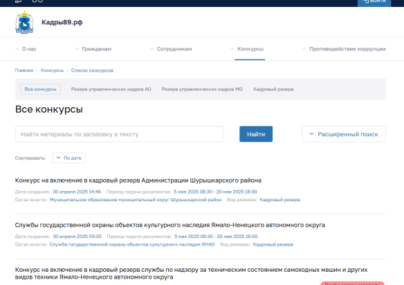This screenshot has width=404, height=285.
Task: Expand Расширенный поиск advanced search
Action: [344, 134]
